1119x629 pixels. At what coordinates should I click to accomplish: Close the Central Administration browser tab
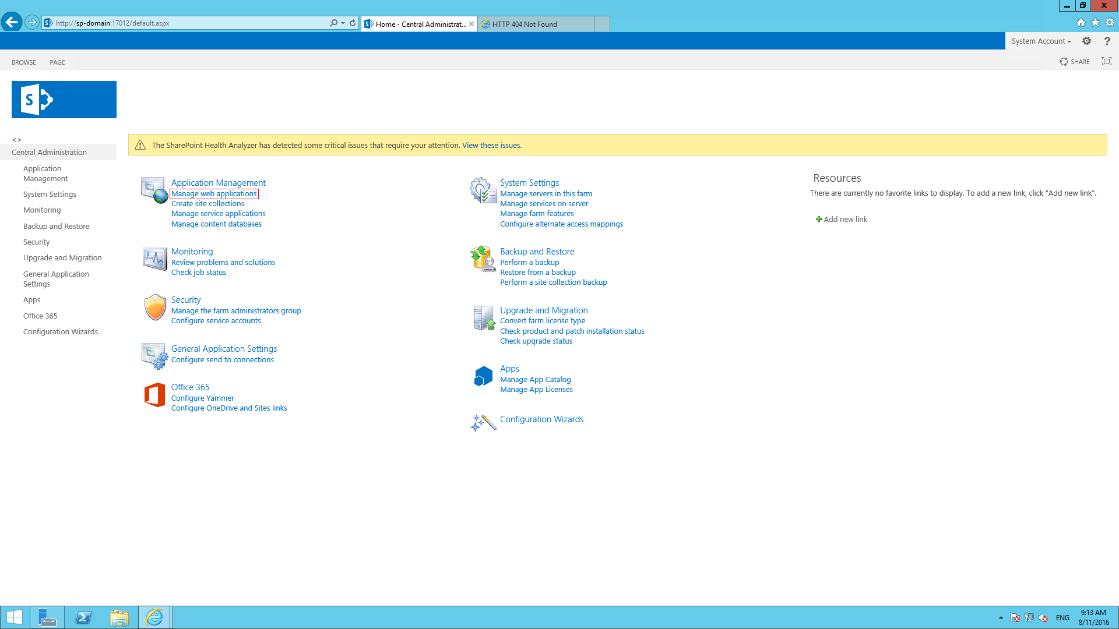[471, 24]
